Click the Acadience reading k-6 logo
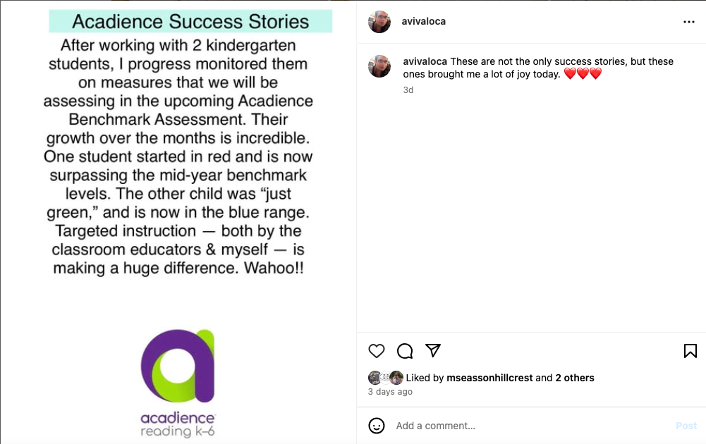 (x=178, y=383)
